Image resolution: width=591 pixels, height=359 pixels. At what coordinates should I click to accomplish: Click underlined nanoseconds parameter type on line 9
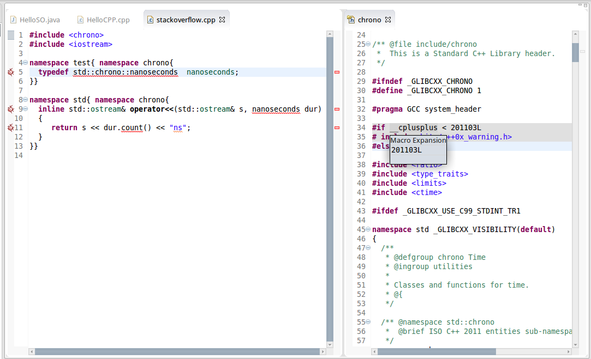coord(276,109)
